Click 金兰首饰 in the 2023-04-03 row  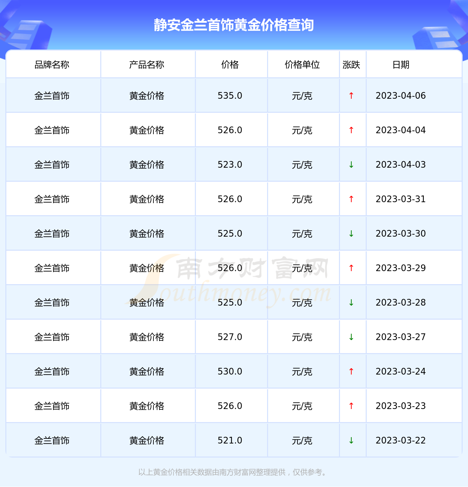point(52,165)
